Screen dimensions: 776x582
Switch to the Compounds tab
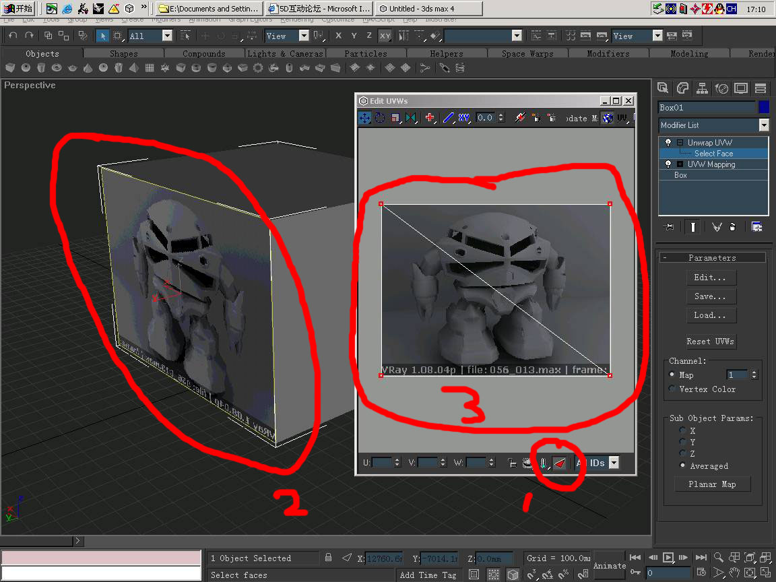click(204, 53)
